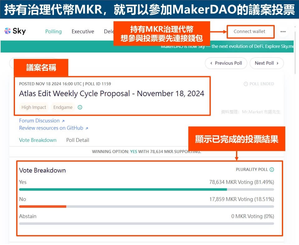
Task: Click the No vote progress bar
Action: click(x=147, y=206)
